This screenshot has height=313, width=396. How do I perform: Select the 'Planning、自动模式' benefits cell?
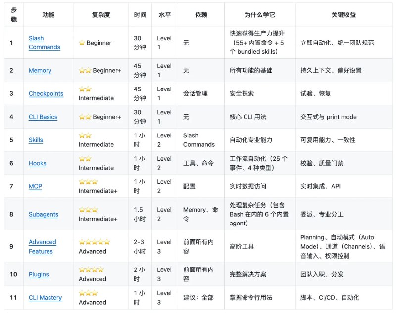[x=343, y=246]
